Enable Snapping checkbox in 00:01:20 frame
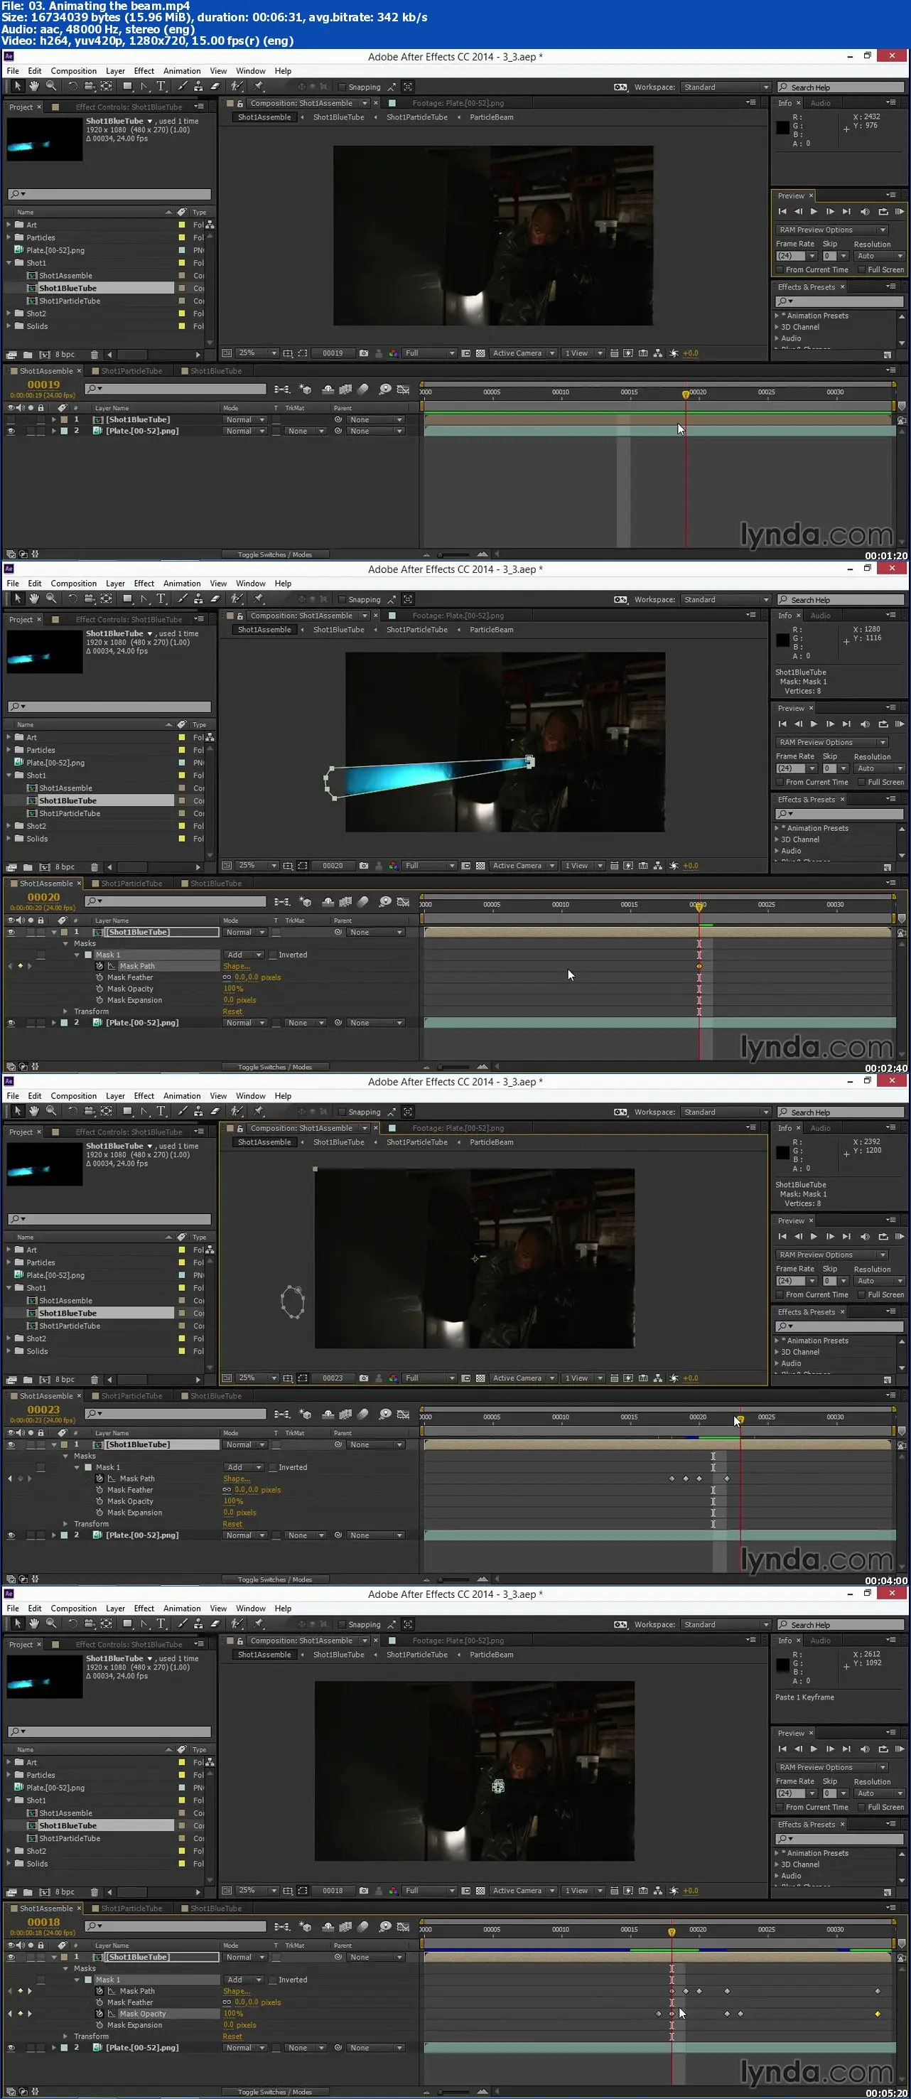This screenshot has height=2099, width=911. [343, 87]
